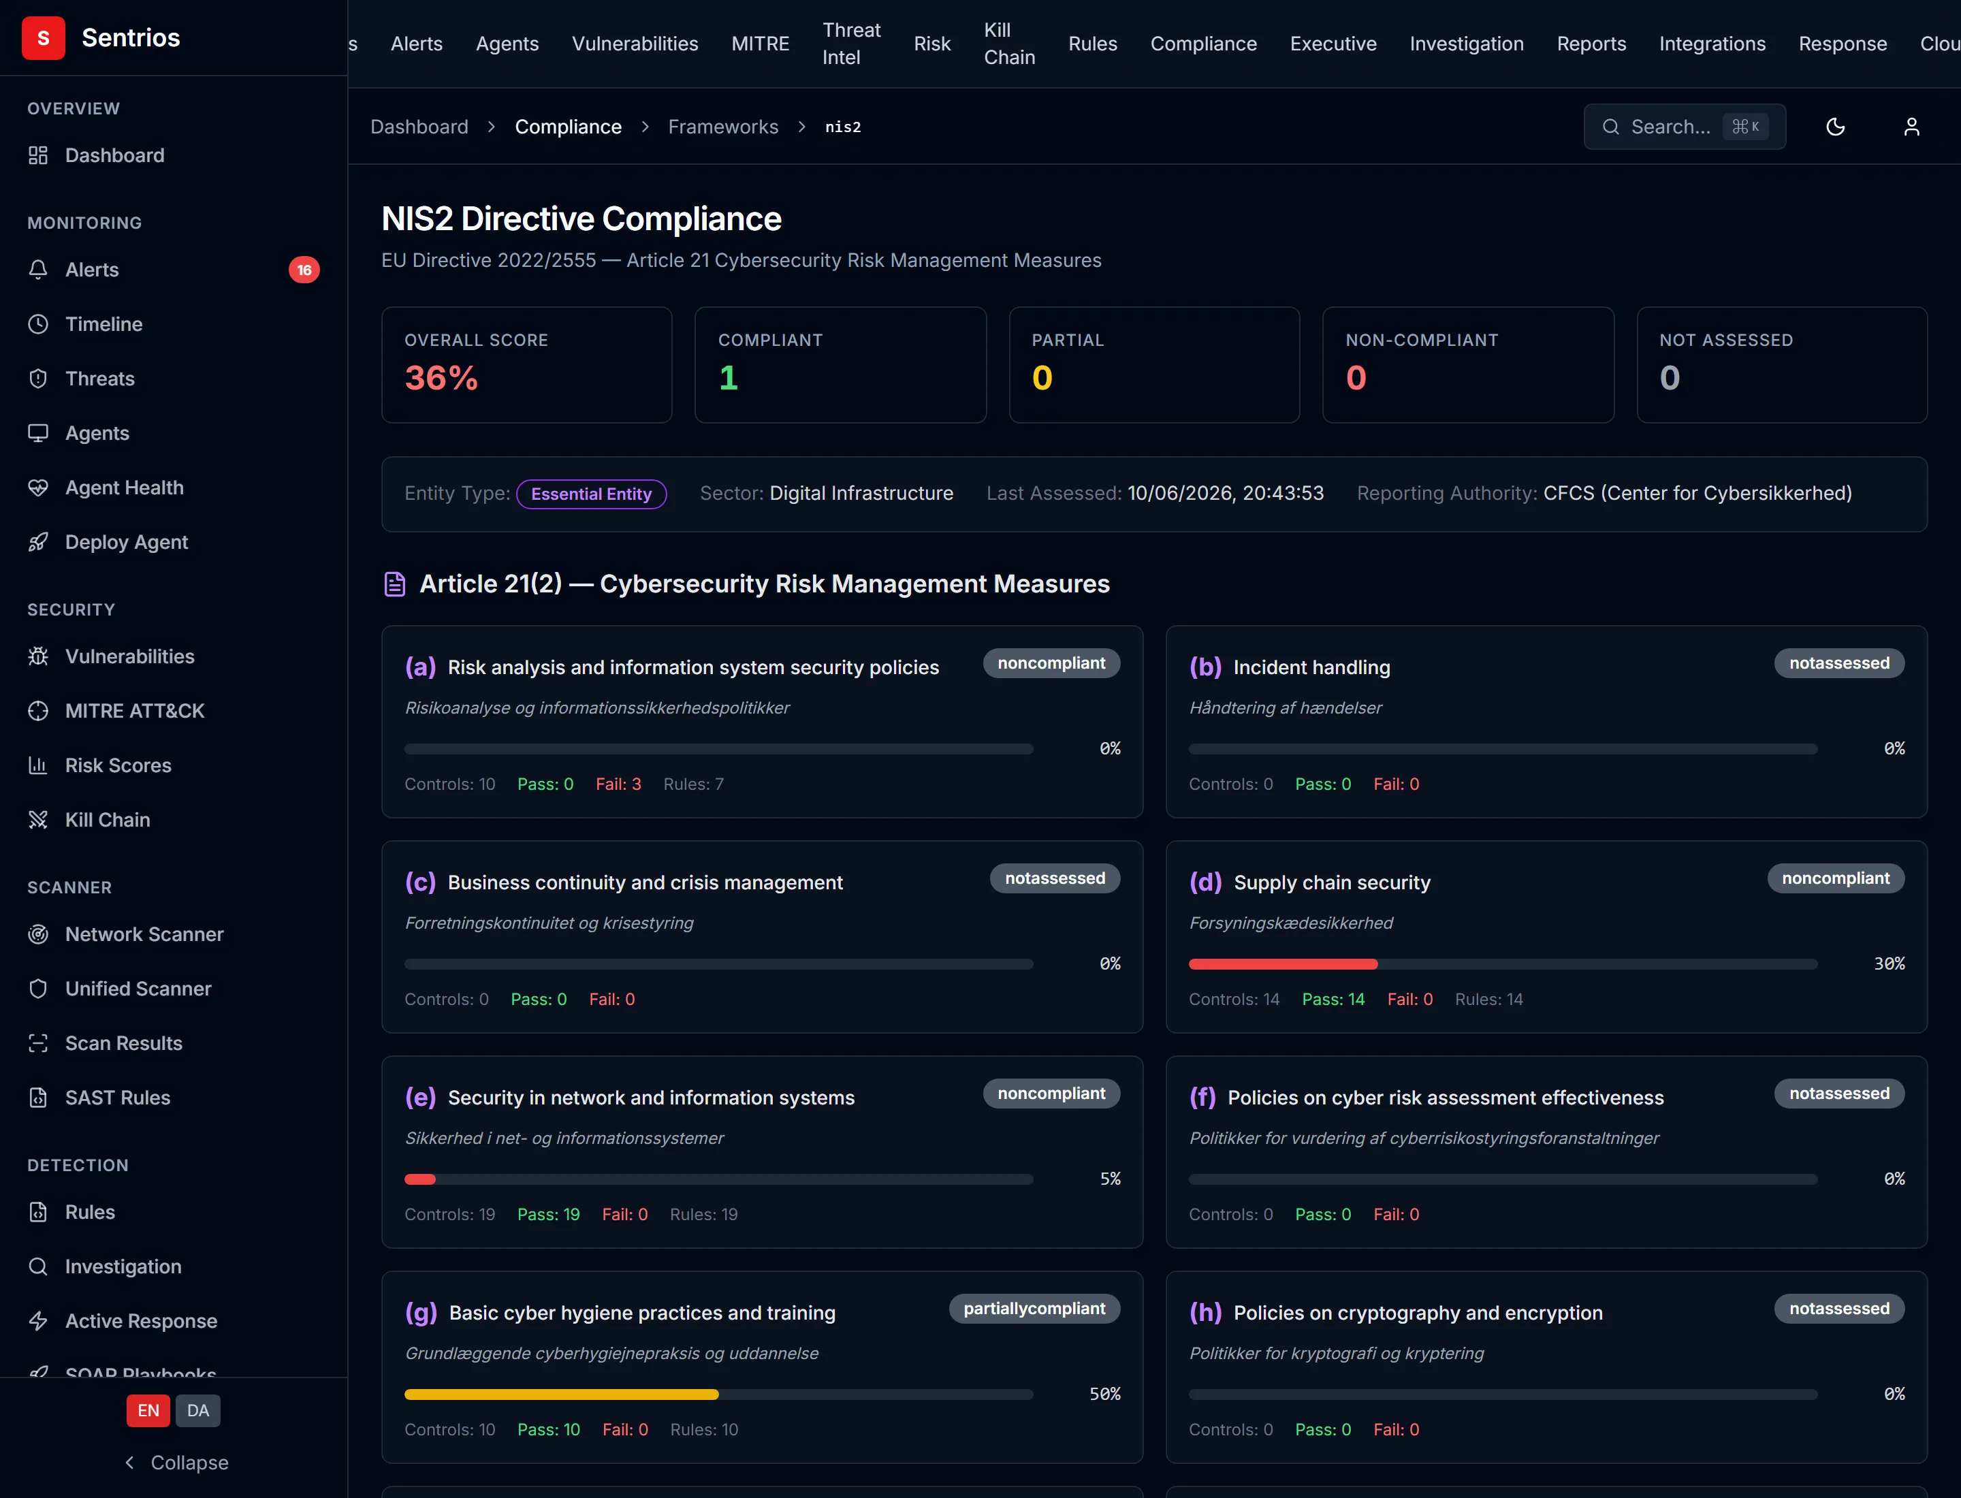Open the Incident handling (b) card title

pos(1312,667)
